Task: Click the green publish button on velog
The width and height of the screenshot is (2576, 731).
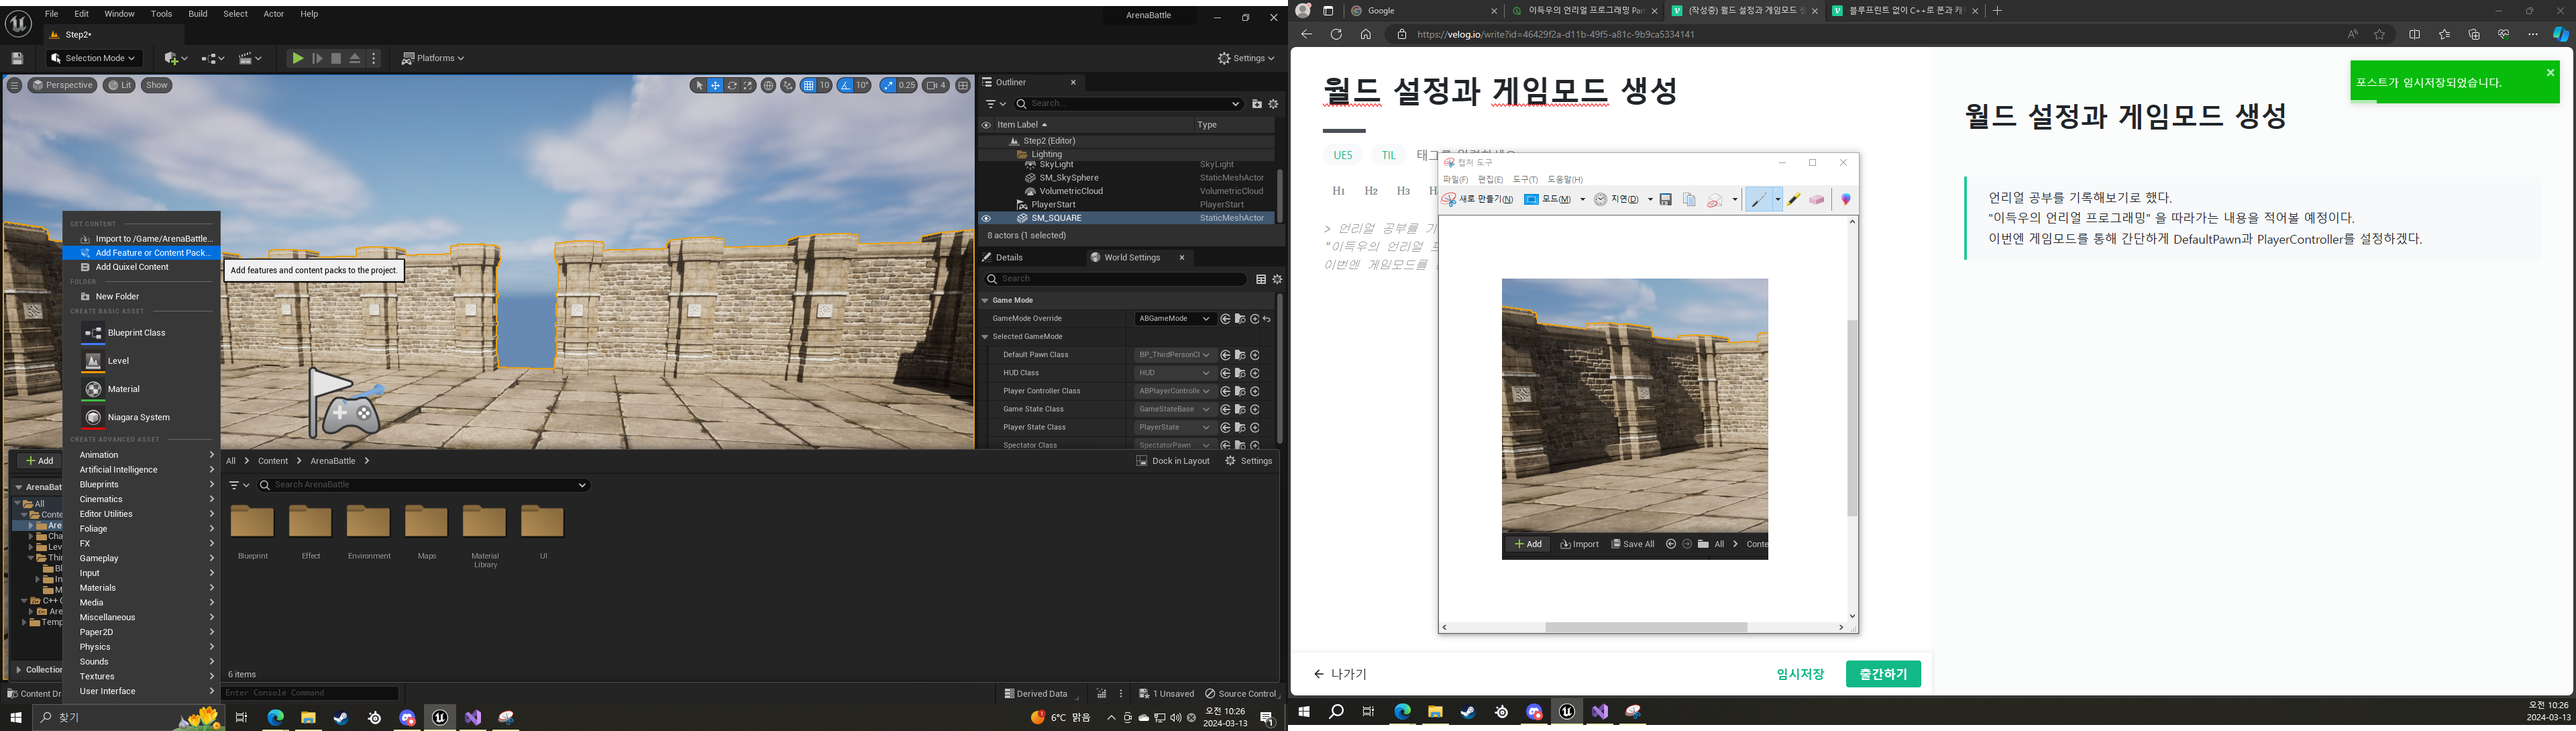Action: click(1882, 674)
